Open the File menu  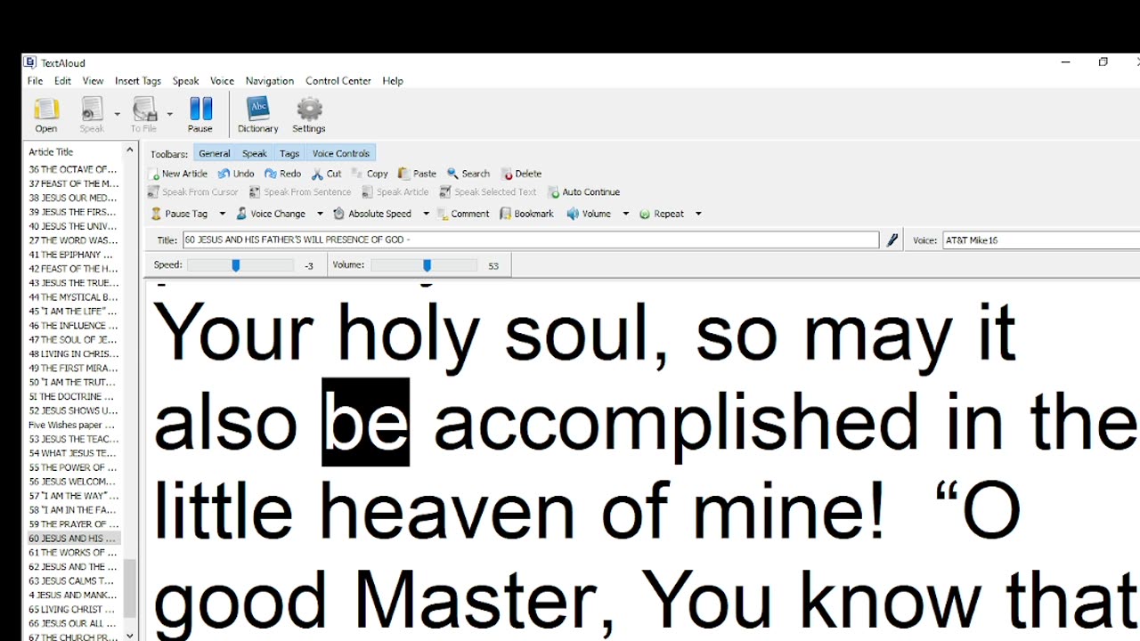tap(35, 81)
